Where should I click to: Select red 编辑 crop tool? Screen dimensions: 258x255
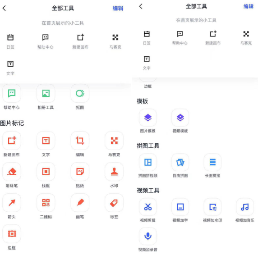[80, 141]
